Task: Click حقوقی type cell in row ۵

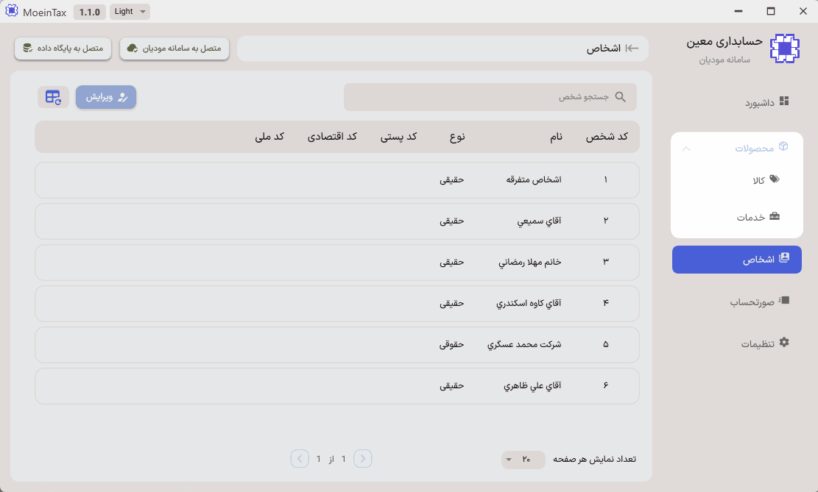Action: (452, 344)
